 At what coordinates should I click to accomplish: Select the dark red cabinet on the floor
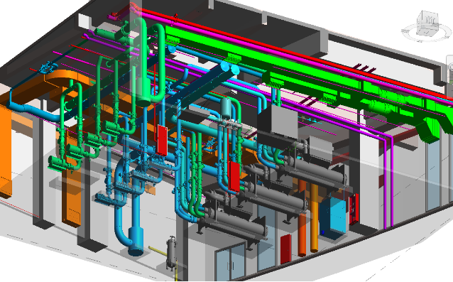[286, 249]
